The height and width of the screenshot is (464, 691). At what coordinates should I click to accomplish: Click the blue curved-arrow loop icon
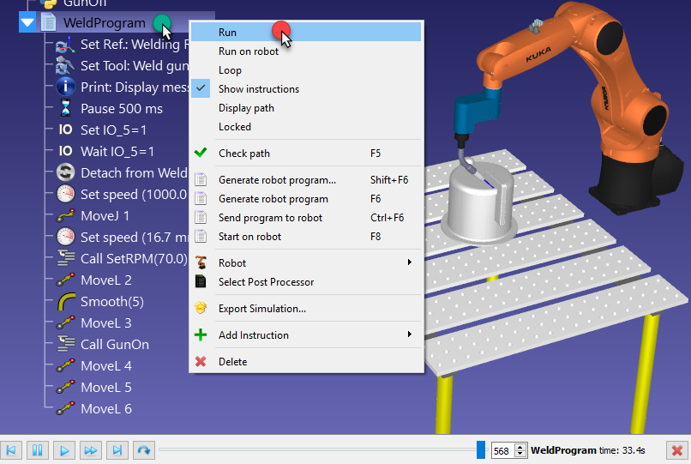144,450
